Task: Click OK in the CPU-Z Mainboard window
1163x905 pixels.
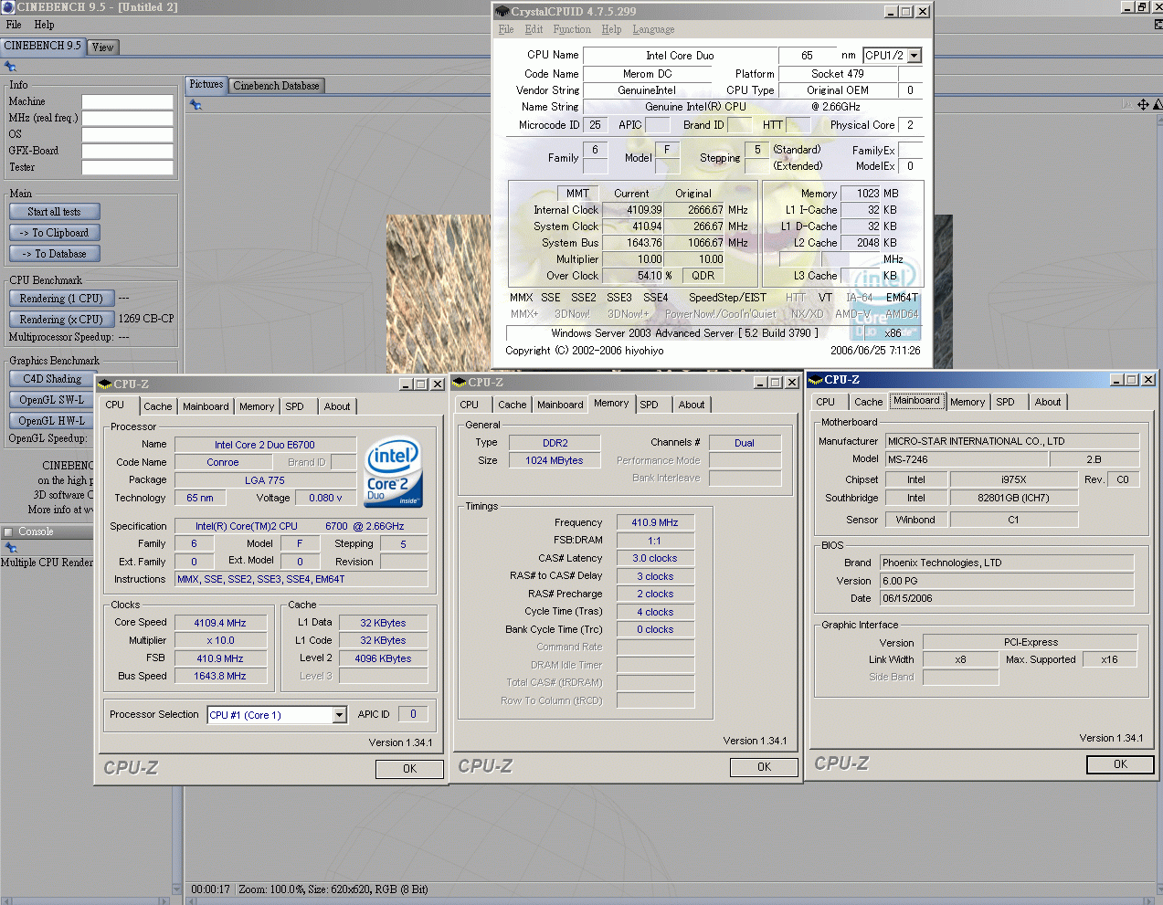Action: [1120, 764]
